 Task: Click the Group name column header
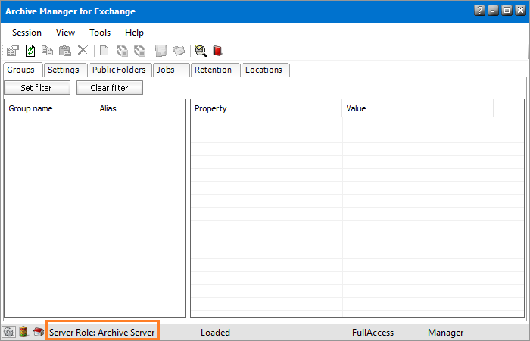[50, 108]
